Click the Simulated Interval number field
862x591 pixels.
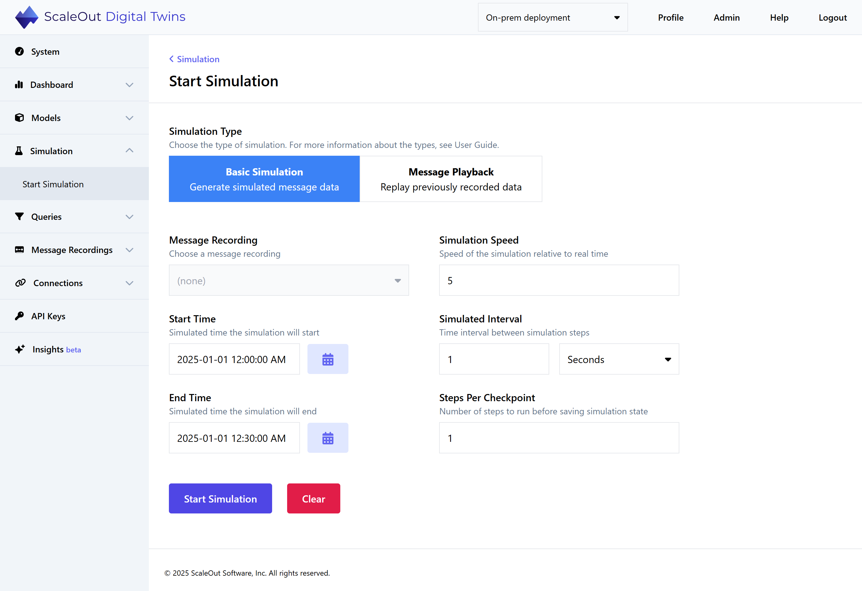coord(494,359)
